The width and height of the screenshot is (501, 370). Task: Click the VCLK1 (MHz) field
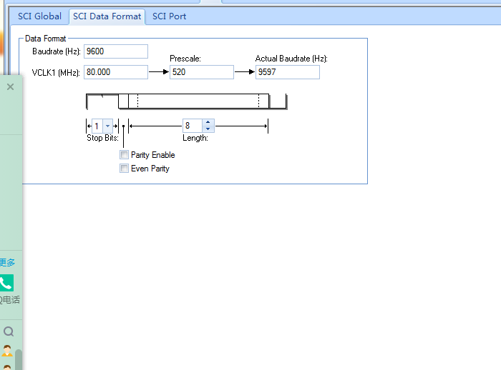pos(116,72)
